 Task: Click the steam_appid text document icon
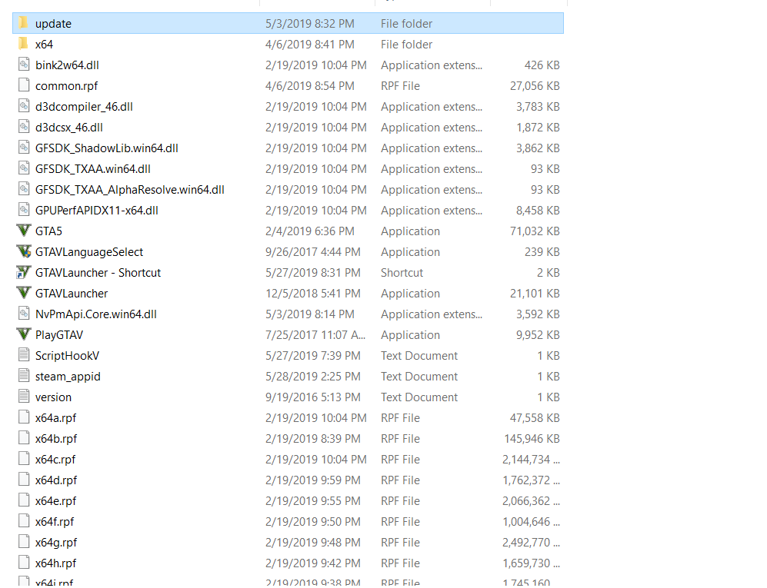[24, 377]
